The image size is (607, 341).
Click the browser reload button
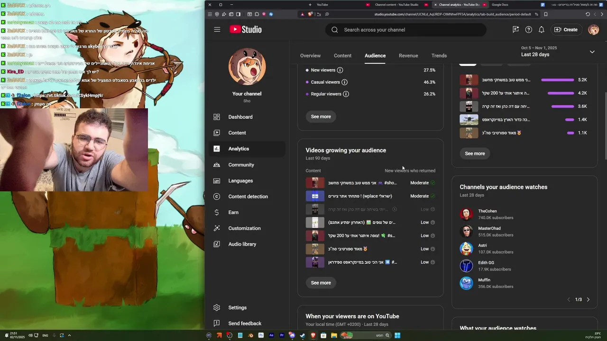(x=588, y=14)
